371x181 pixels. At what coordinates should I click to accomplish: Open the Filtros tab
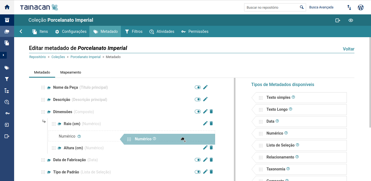coord(134,31)
